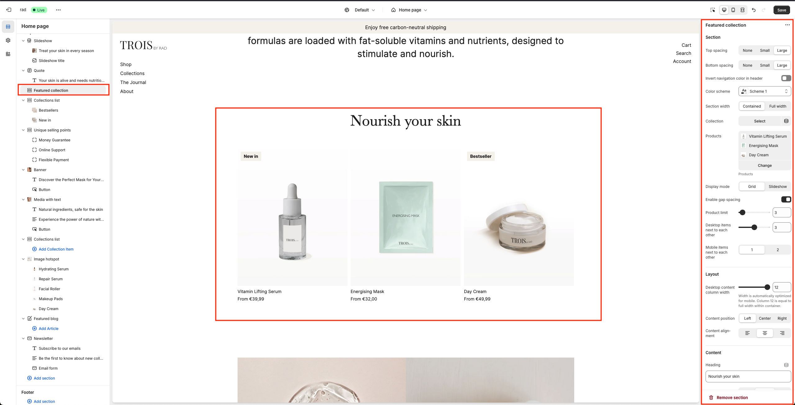
Task: Open the Color scheme dropdown
Action: (x=765, y=91)
